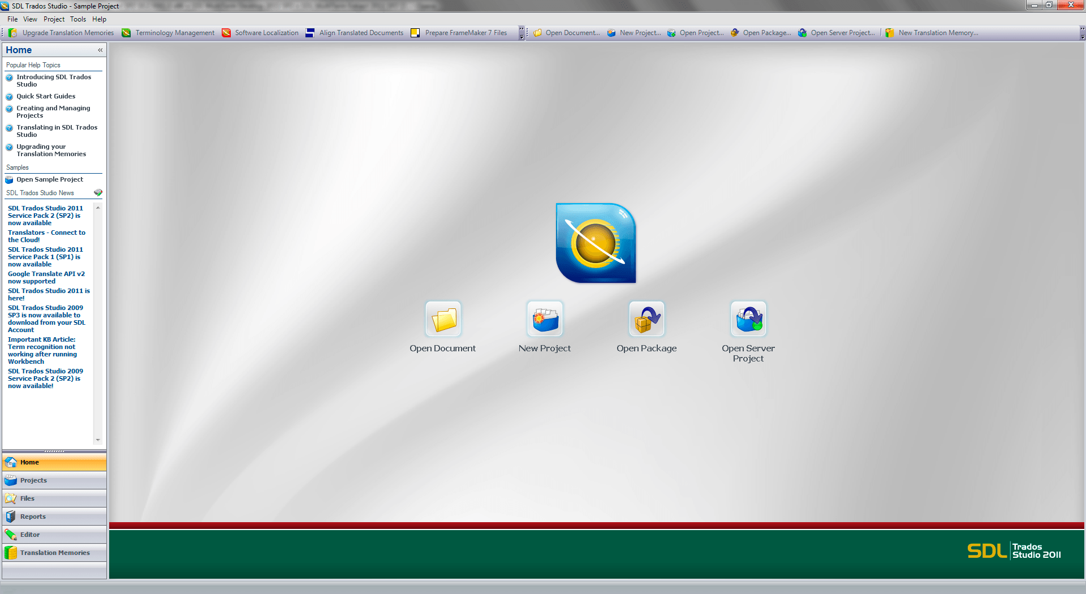Open the Quick Start Guides help topic
This screenshot has width=1086, height=594.
click(x=46, y=96)
